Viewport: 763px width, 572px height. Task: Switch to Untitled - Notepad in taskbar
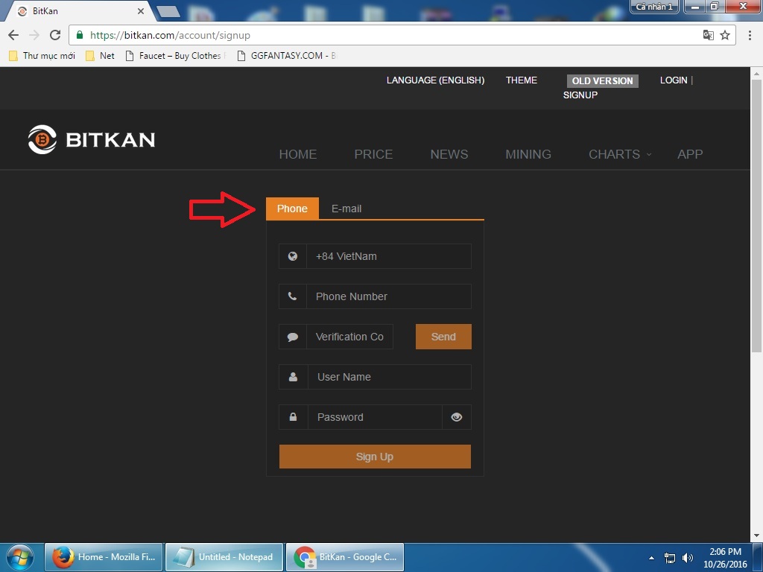[x=224, y=557]
